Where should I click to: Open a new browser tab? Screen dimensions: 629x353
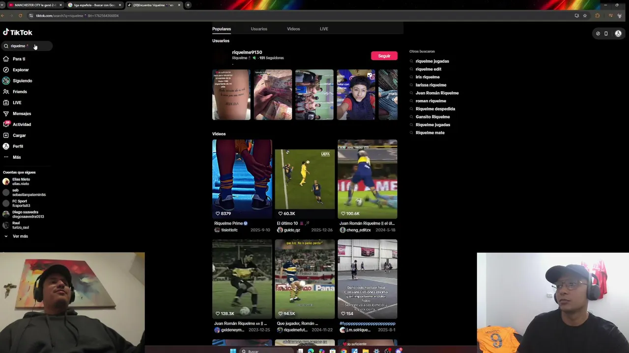[188, 5]
